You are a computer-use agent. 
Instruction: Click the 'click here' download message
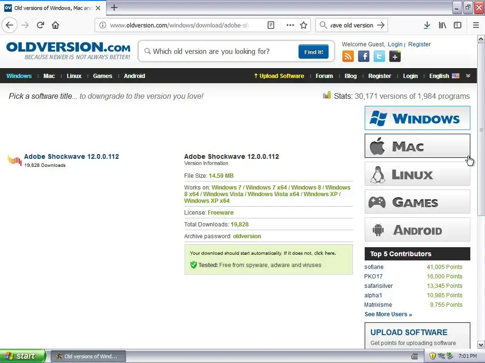coord(324,253)
